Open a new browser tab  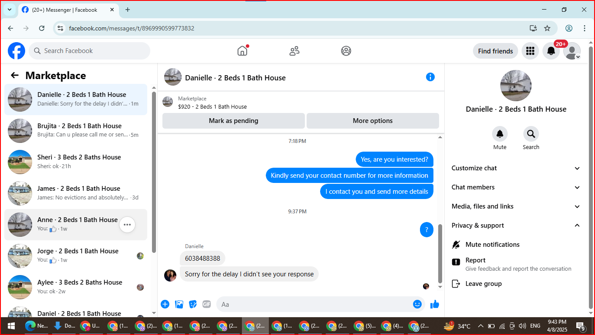click(x=127, y=10)
